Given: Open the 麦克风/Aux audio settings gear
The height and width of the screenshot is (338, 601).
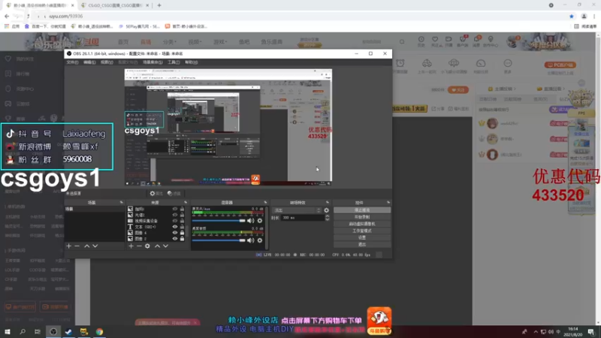Looking at the screenshot, I should 260,221.
